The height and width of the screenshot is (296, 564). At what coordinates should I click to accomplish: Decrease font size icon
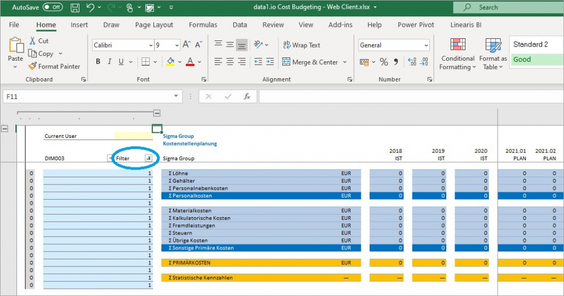coord(199,44)
